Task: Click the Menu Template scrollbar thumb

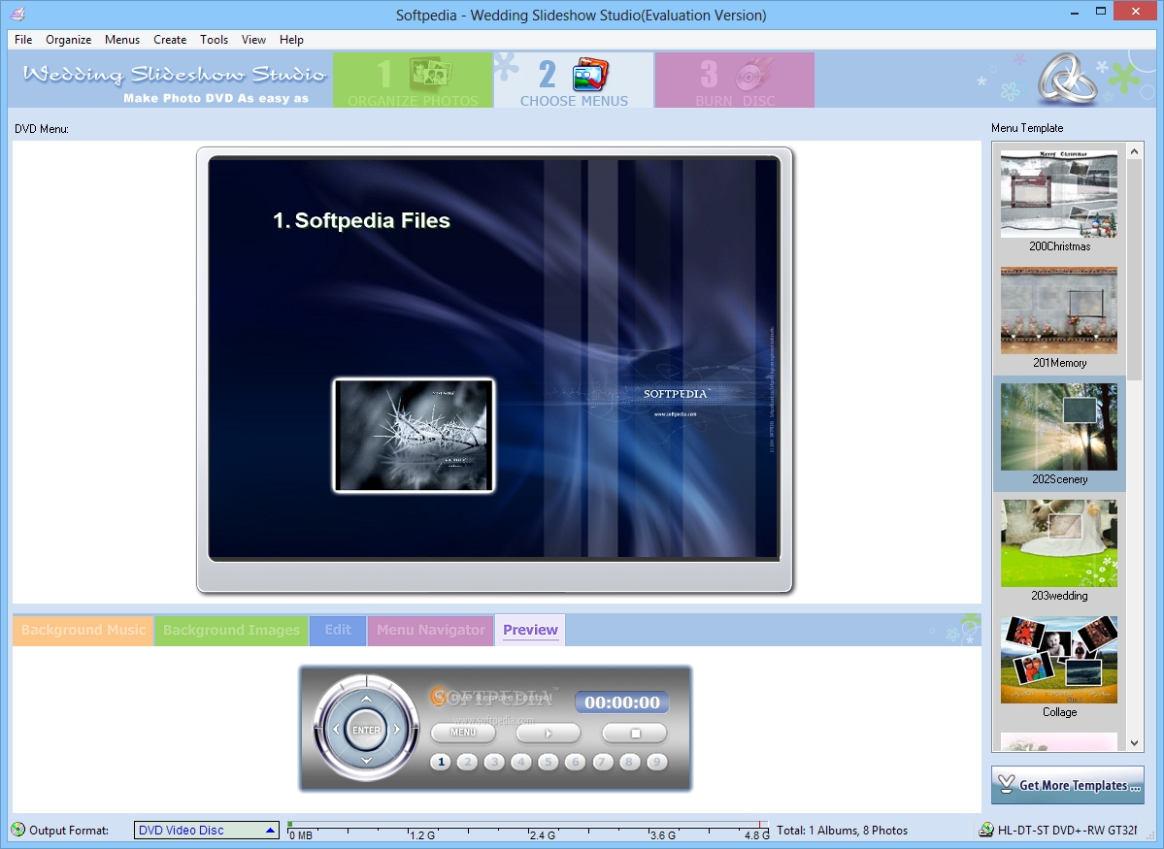Action: (1134, 269)
